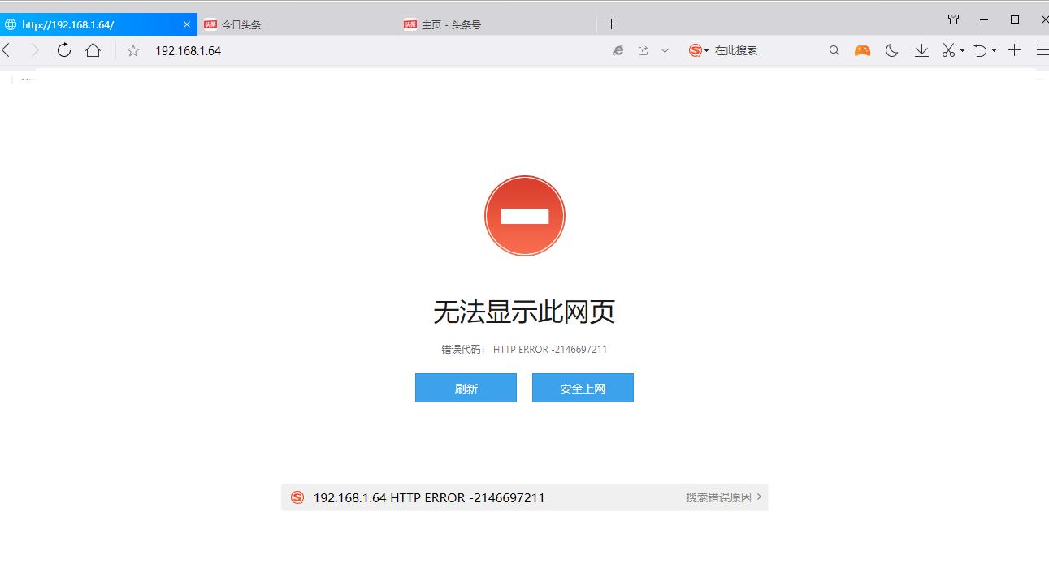Viewport: 1049px width, 568px height.
Task: Restore closed tab via curved arrow icon
Action: click(x=982, y=50)
